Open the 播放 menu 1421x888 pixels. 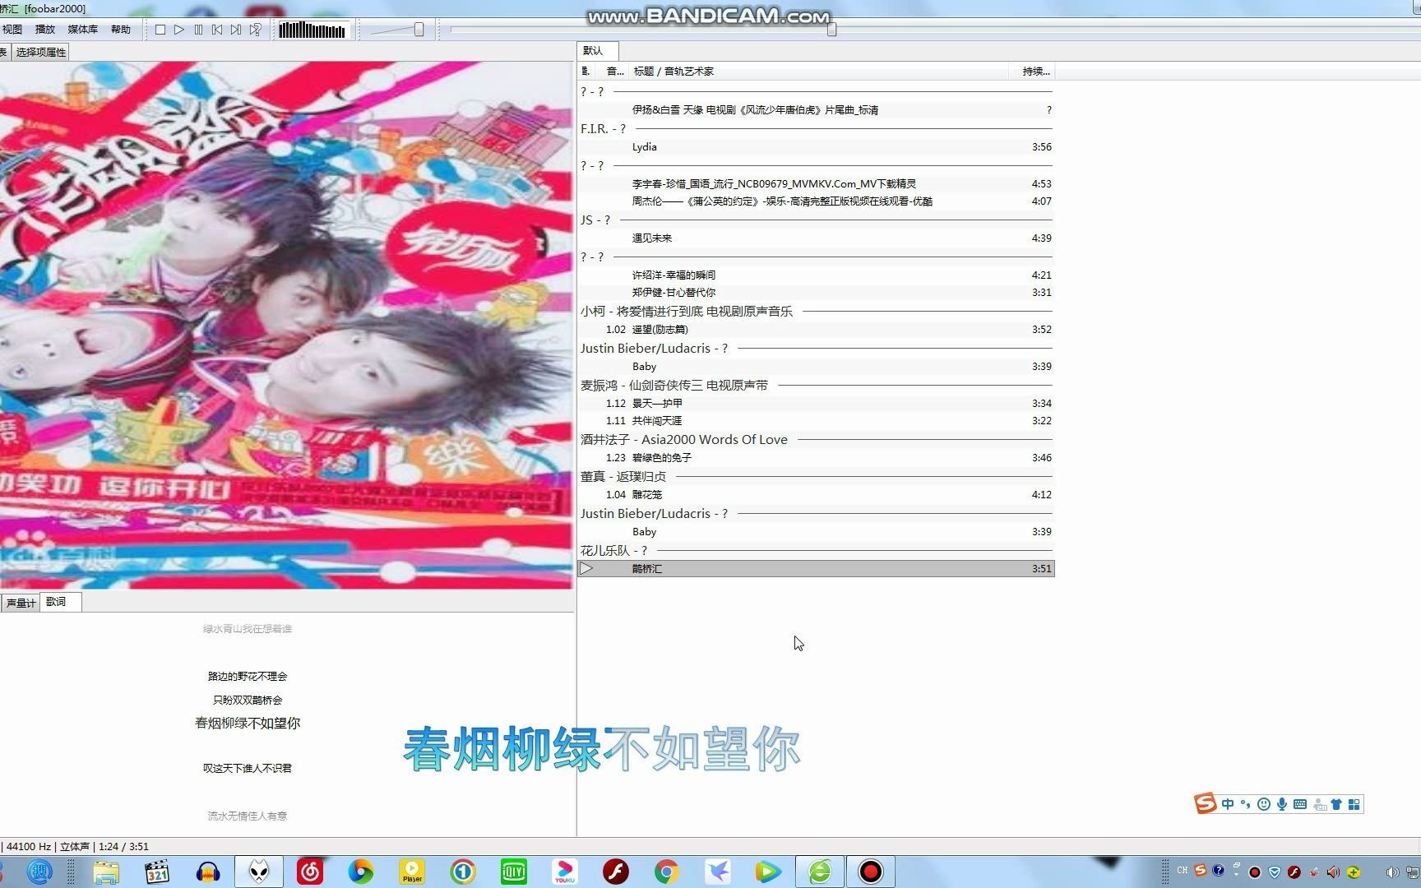point(45,30)
